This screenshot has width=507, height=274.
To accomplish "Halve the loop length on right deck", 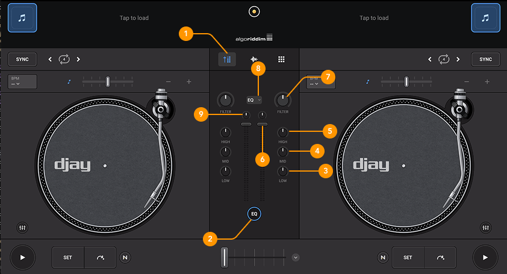I will 429,59.
